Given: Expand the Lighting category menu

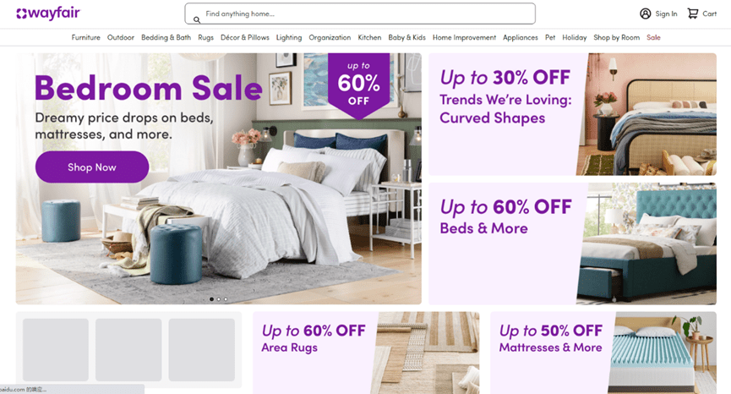Looking at the screenshot, I should click(289, 37).
